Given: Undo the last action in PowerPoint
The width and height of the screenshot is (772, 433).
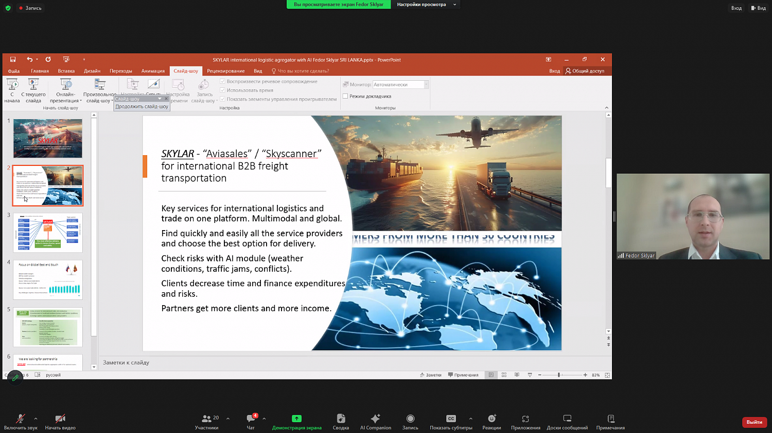Looking at the screenshot, I should [30, 60].
